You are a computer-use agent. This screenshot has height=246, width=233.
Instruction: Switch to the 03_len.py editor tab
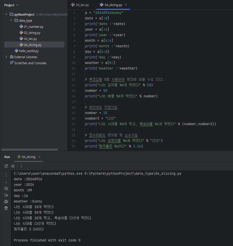click(80, 5)
